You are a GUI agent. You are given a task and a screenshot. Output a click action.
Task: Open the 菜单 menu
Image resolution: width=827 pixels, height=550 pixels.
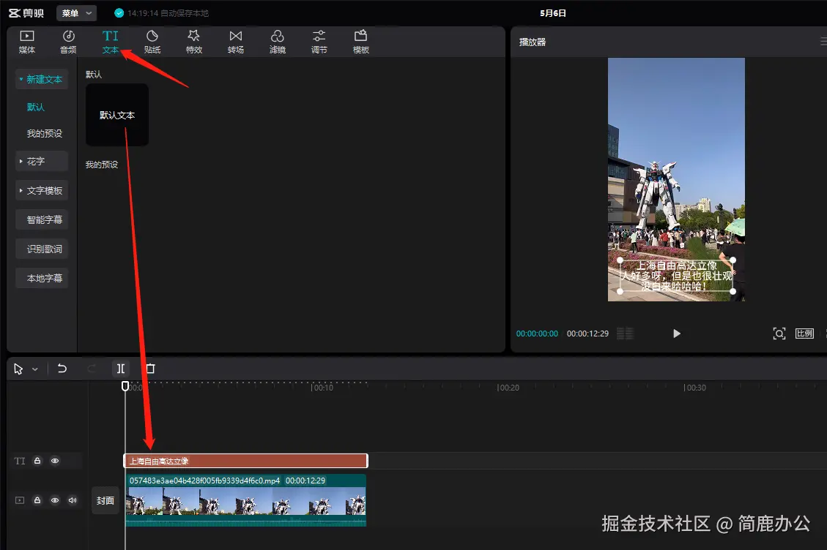click(x=76, y=12)
